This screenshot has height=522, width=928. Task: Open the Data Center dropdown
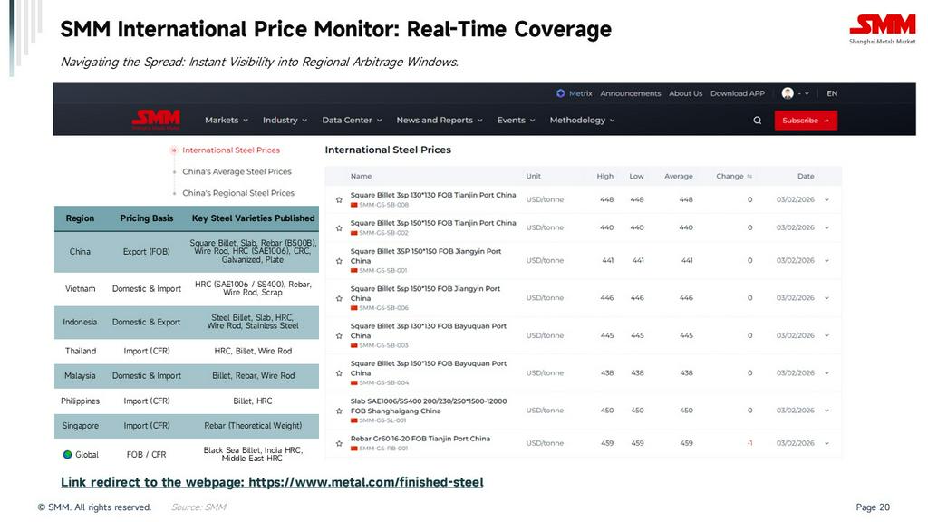352,121
